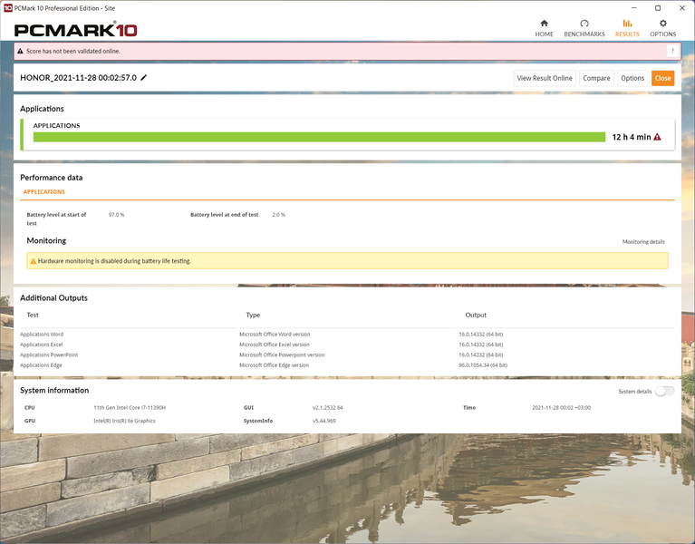The width and height of the screenshot is (695, 544).
Task: Toggle the System details switch
Action: point(665,391)
